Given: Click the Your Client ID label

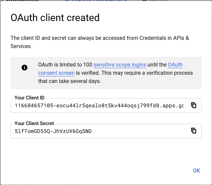Looking at the screenshot, I should click(x=29, y=98).
